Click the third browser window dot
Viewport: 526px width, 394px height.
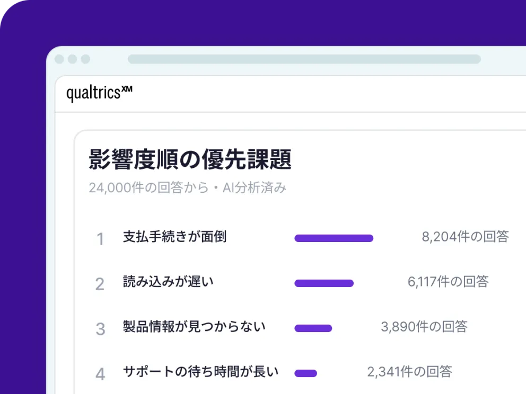click(85, 59)
